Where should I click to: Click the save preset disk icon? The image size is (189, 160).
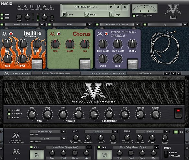coord(64,14)
